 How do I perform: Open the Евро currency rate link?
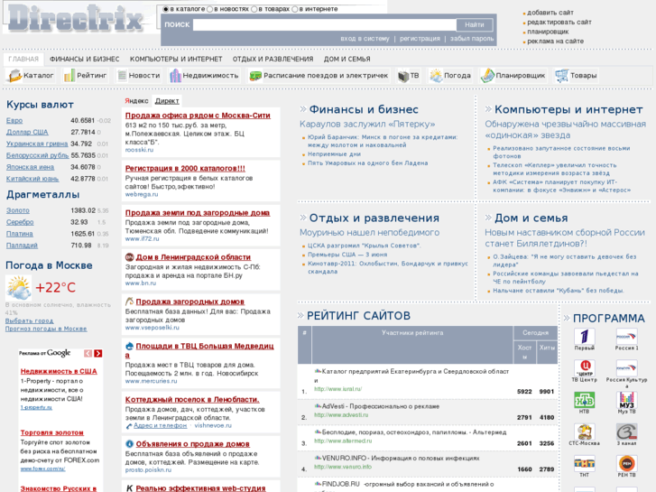(14, 121)
